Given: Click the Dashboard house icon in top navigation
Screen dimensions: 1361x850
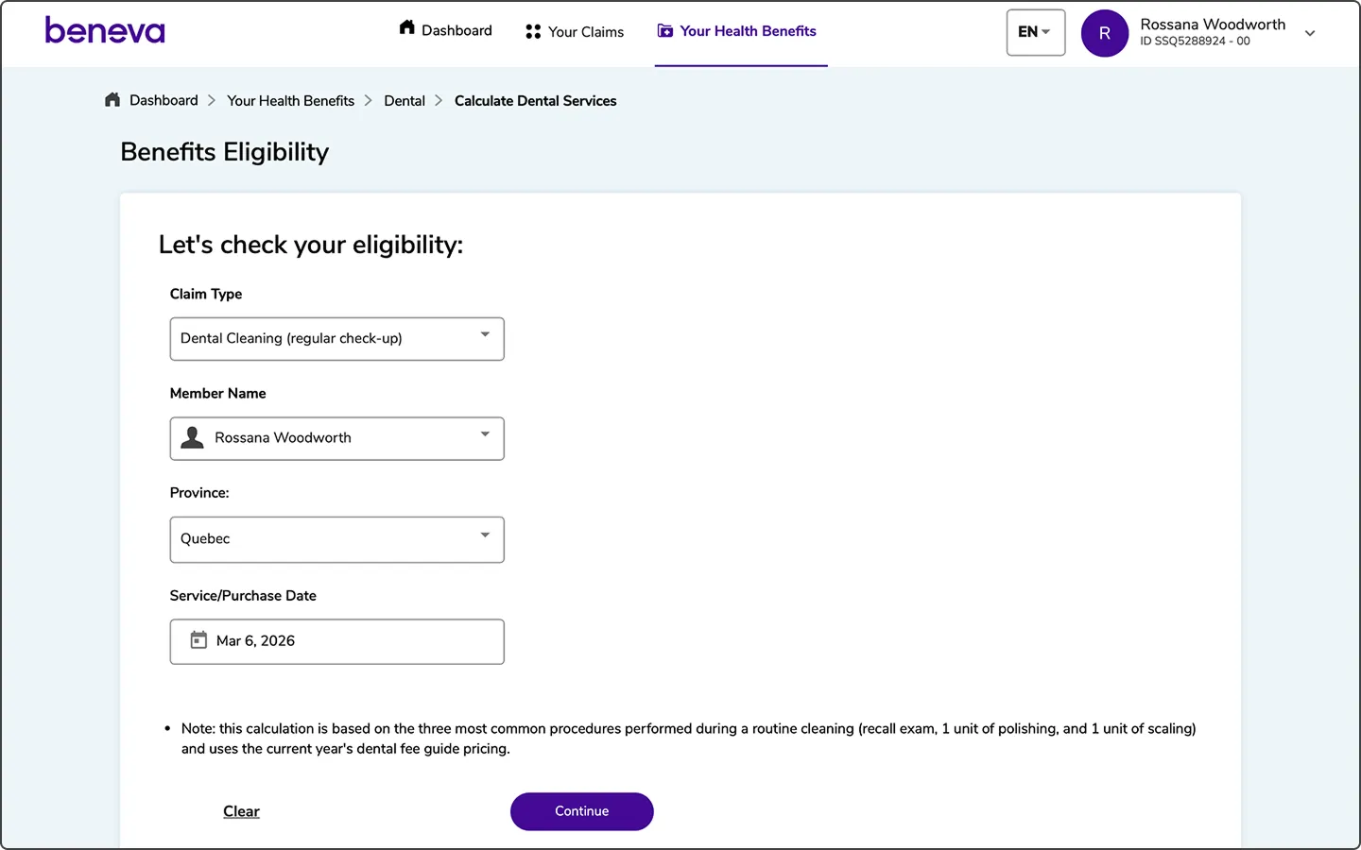Looking at the screenshot, I should pyautogui.click(x=407, y=27).
